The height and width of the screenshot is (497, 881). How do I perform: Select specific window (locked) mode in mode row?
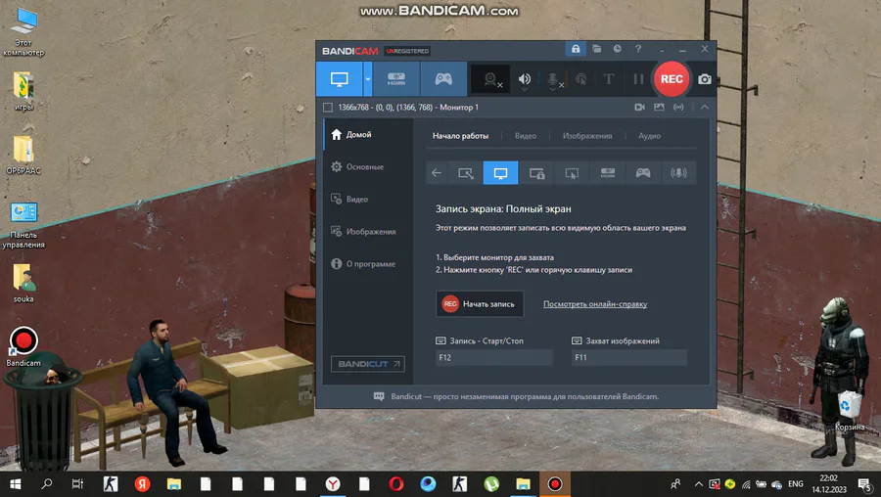click(x=536, y=173)
